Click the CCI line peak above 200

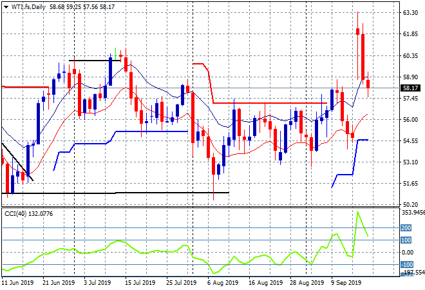[x=358, y=212]
